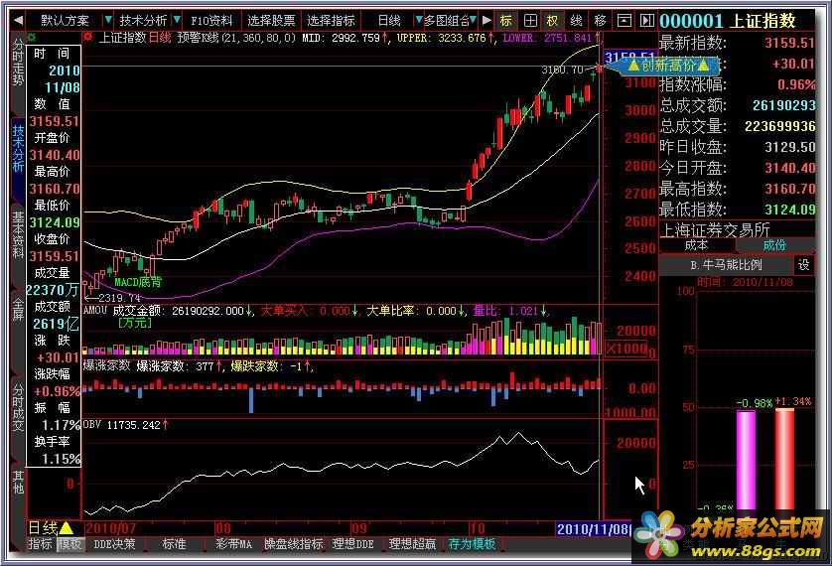Viewport: 832px width, 566px height.
Task: Open the 选择指标 menu
Action: pos(331,21)
